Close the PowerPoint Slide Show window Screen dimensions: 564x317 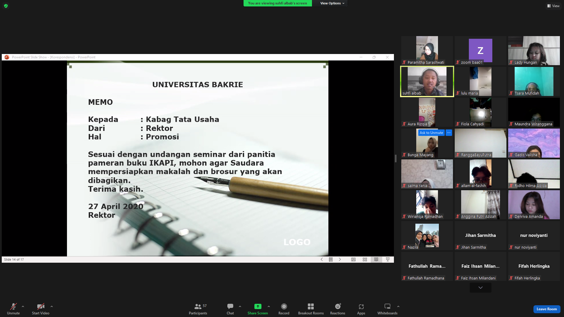pos(387,57)
